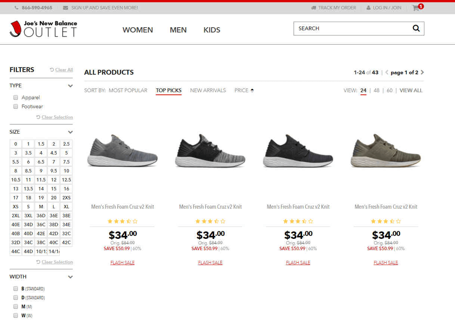
Task: Select size 7.5 filter
Action: tap(66, 162)
